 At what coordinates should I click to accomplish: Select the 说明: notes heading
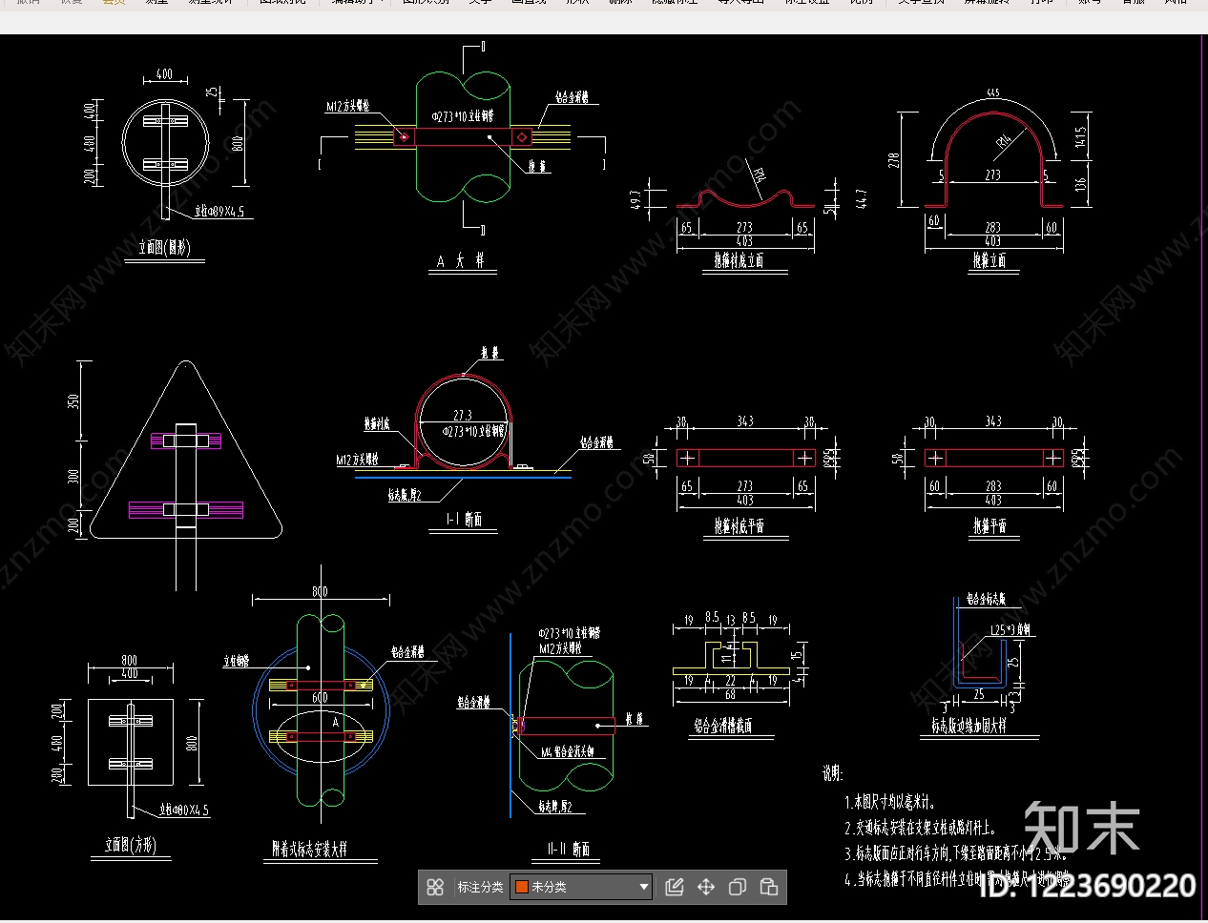click(833, 773)
